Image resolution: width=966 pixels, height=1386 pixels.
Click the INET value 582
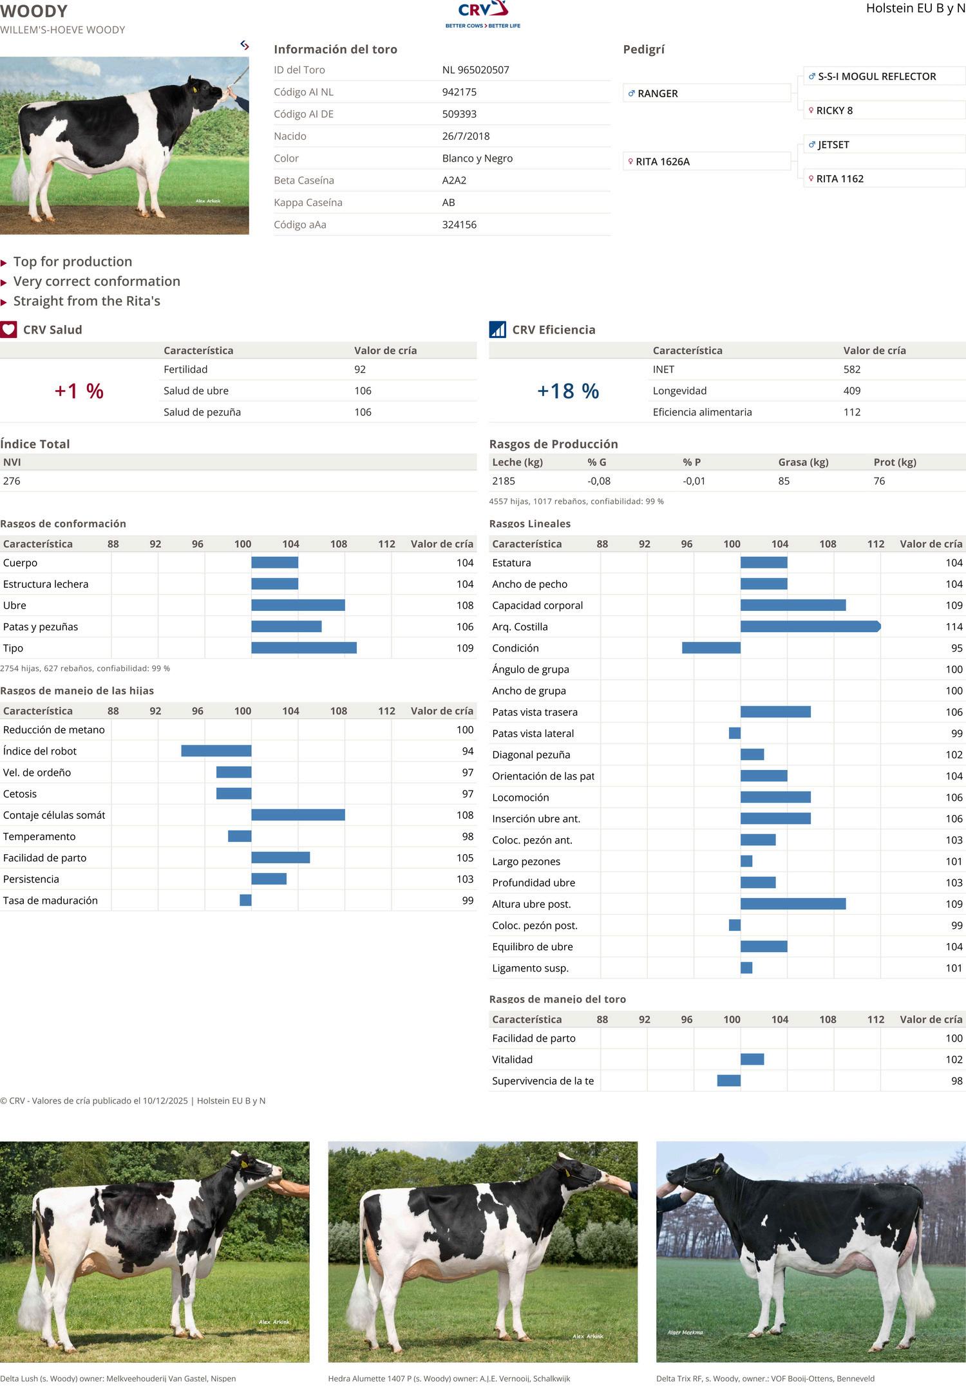pyautogui.click(x=852, y=369)
